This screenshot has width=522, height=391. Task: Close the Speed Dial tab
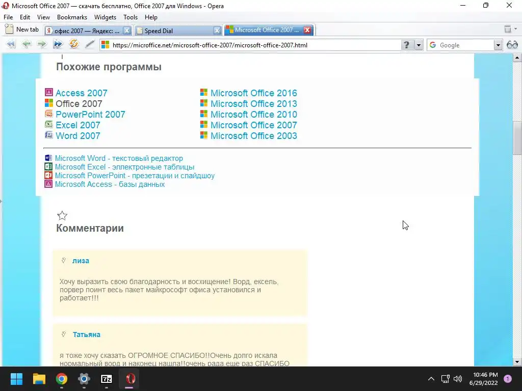pos(217,31)
